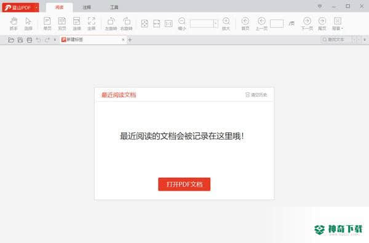The width and height of the screenshot is (369, 243).
Task: Click the 最近阅读文档 heading
Action: coord(119,95)
